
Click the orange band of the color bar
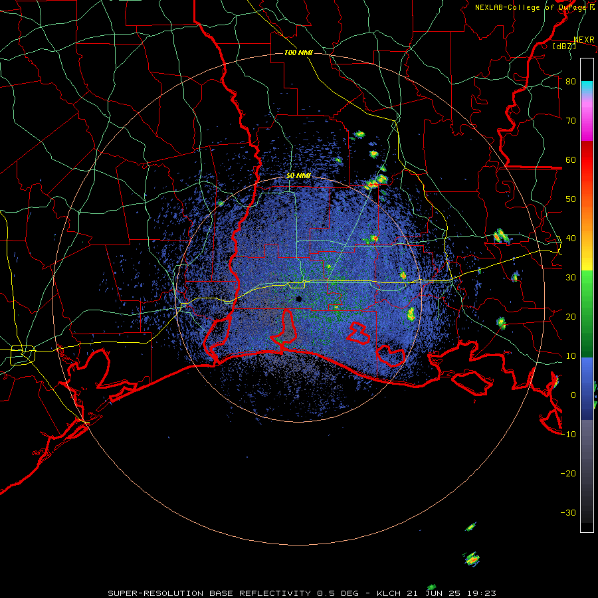click(x=587, y=219)
